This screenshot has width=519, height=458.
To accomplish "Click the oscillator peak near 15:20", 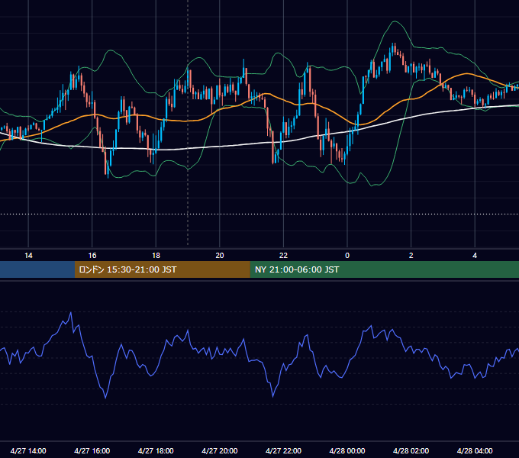I will (71, 312).
